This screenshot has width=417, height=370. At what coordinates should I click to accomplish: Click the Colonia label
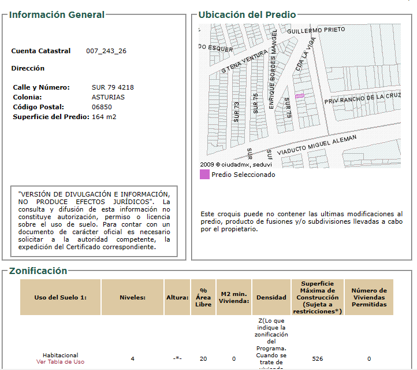27,97
